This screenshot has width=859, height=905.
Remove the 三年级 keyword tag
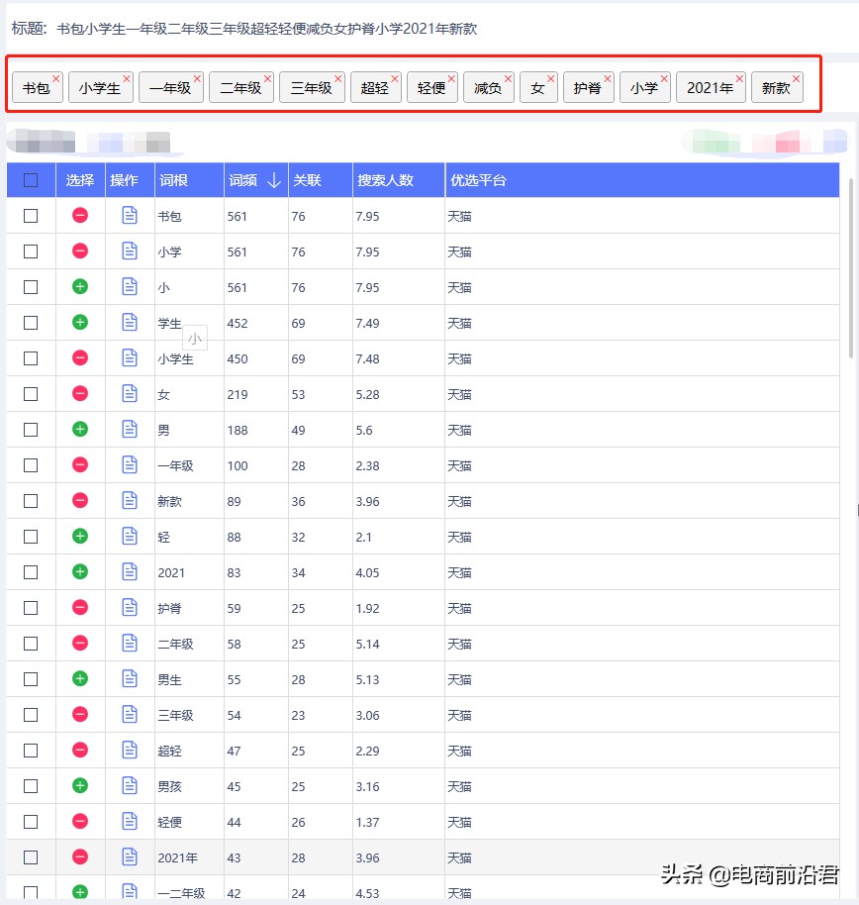tap(338, 78)
